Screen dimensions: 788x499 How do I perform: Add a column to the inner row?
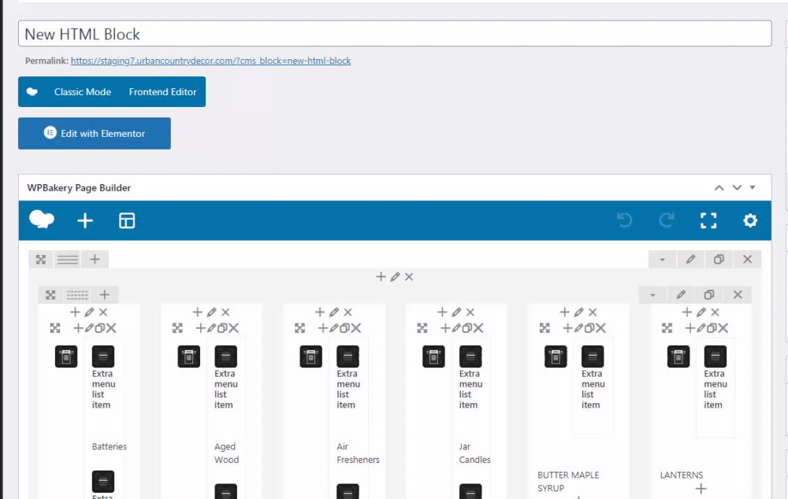click(104, 294)
